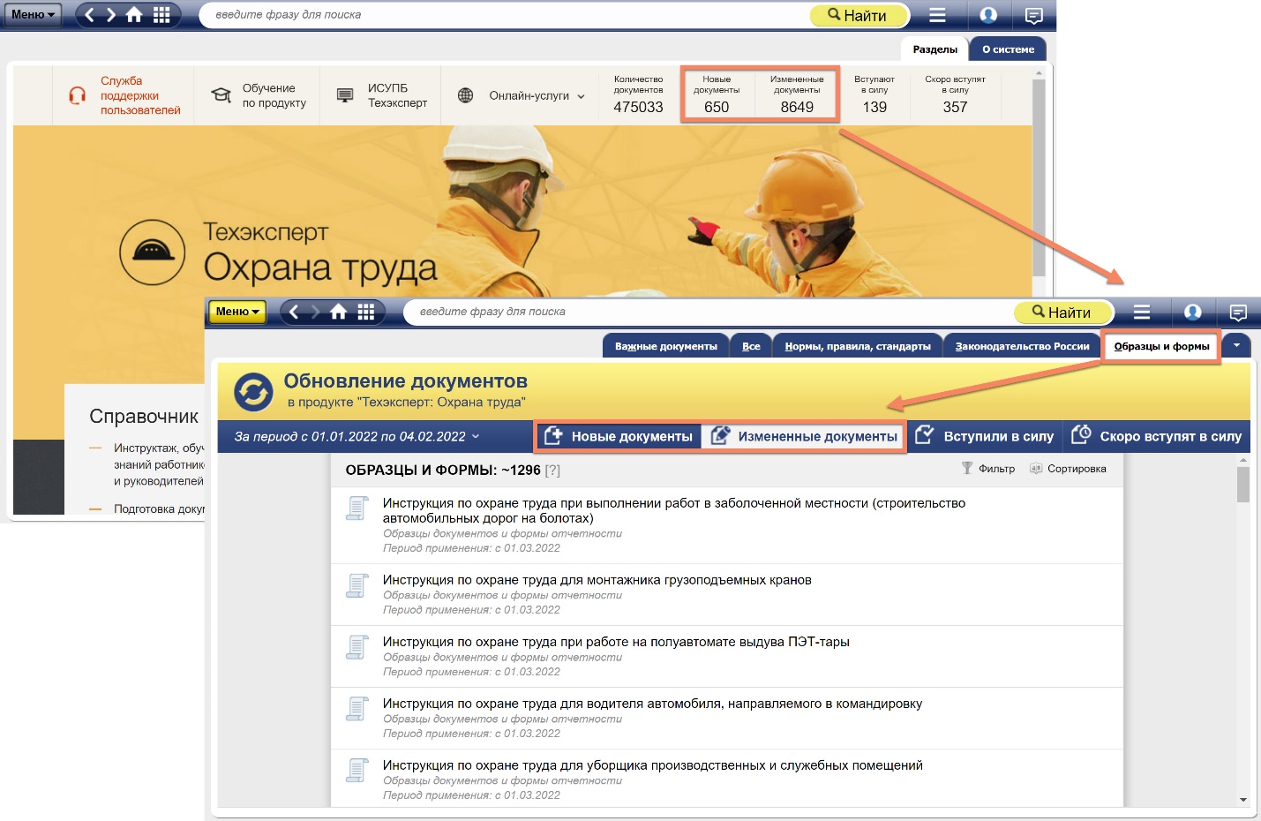
Task: Click the document list vertical scrollbar
Action: 1242,618
